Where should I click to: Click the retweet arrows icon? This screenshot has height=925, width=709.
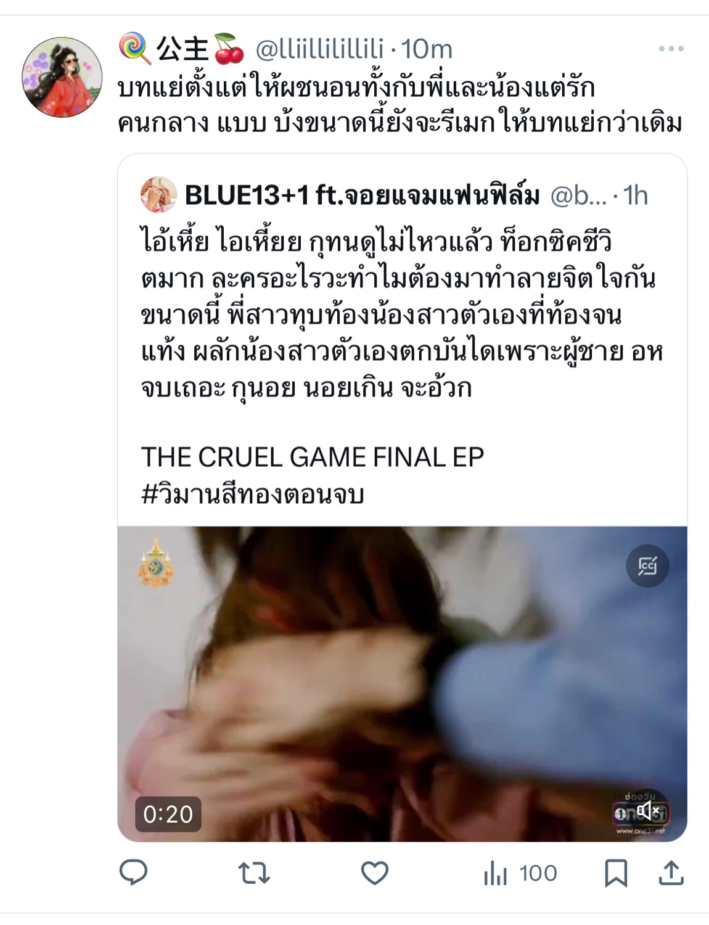click(x=254, y=873)
